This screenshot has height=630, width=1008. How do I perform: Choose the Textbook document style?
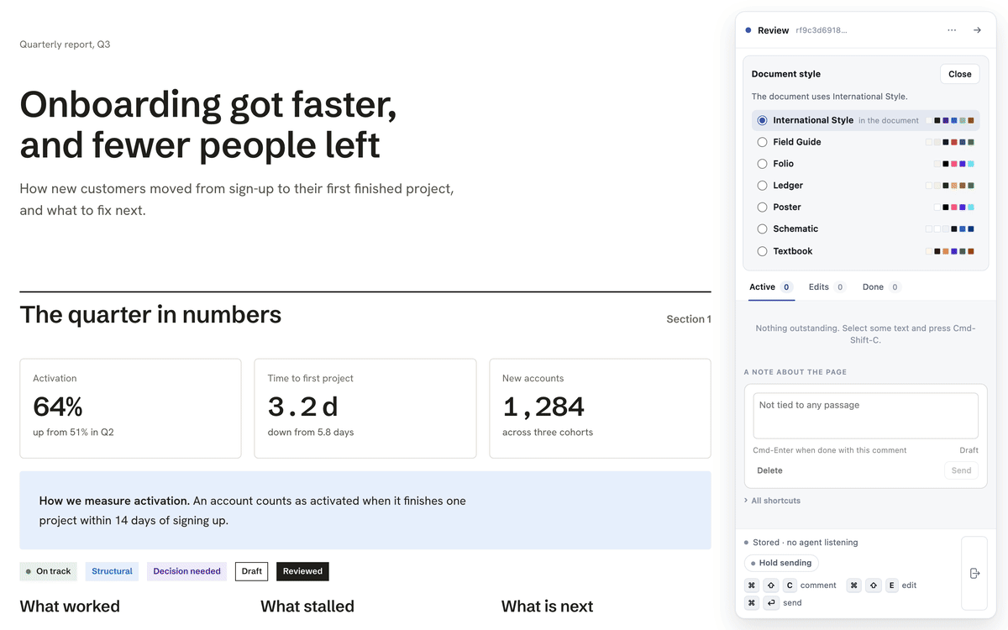865,251
